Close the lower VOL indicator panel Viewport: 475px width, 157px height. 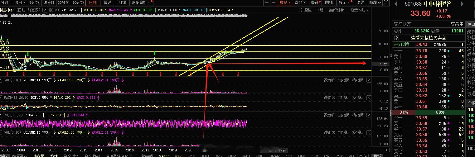369,133
